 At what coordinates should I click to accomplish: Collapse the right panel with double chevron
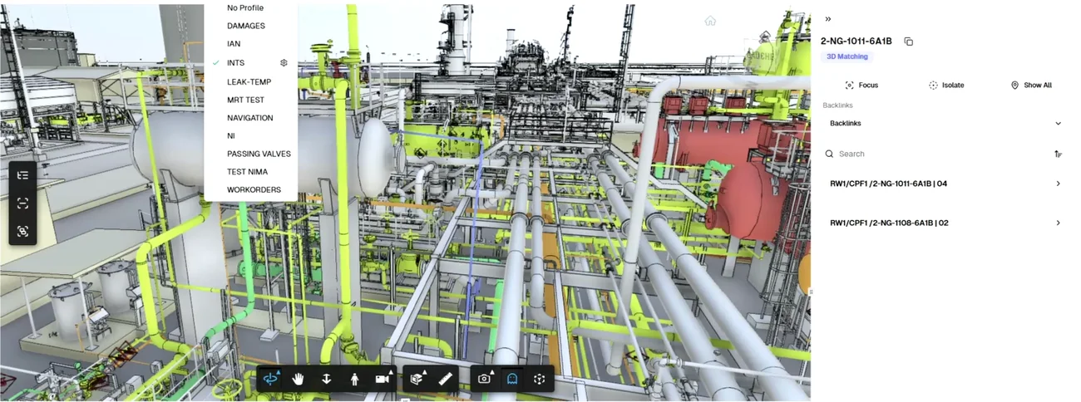tap(828, 19)
